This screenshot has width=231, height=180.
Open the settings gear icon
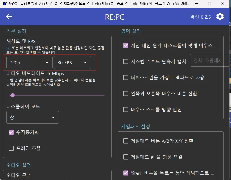[220, 17]
